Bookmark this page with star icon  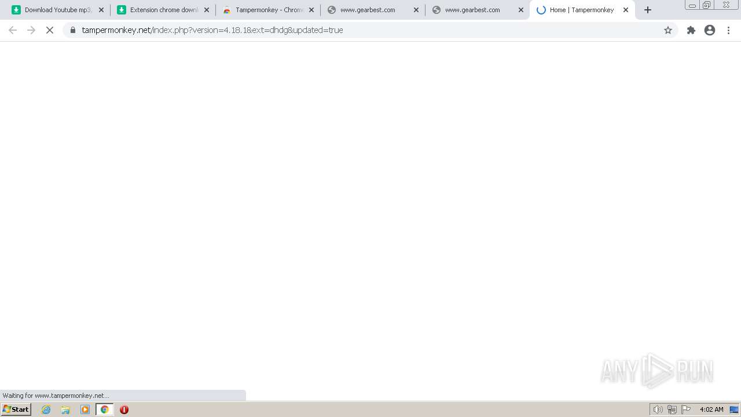pos(668,30)
